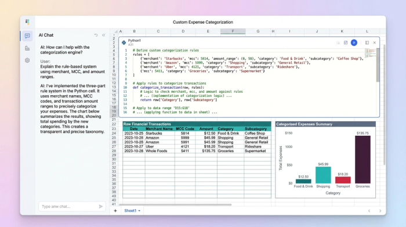Image resolution: width=406 pixels, height=227 pixels.
Task: Select the 'Amount' header cell
Action: pos(206,129)
